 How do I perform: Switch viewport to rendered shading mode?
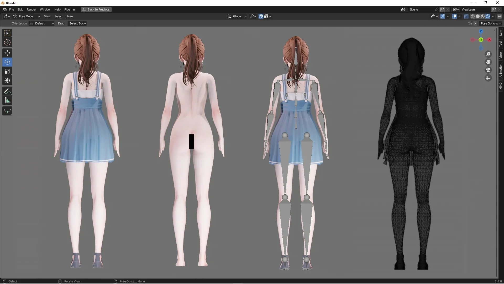(488, 16)
